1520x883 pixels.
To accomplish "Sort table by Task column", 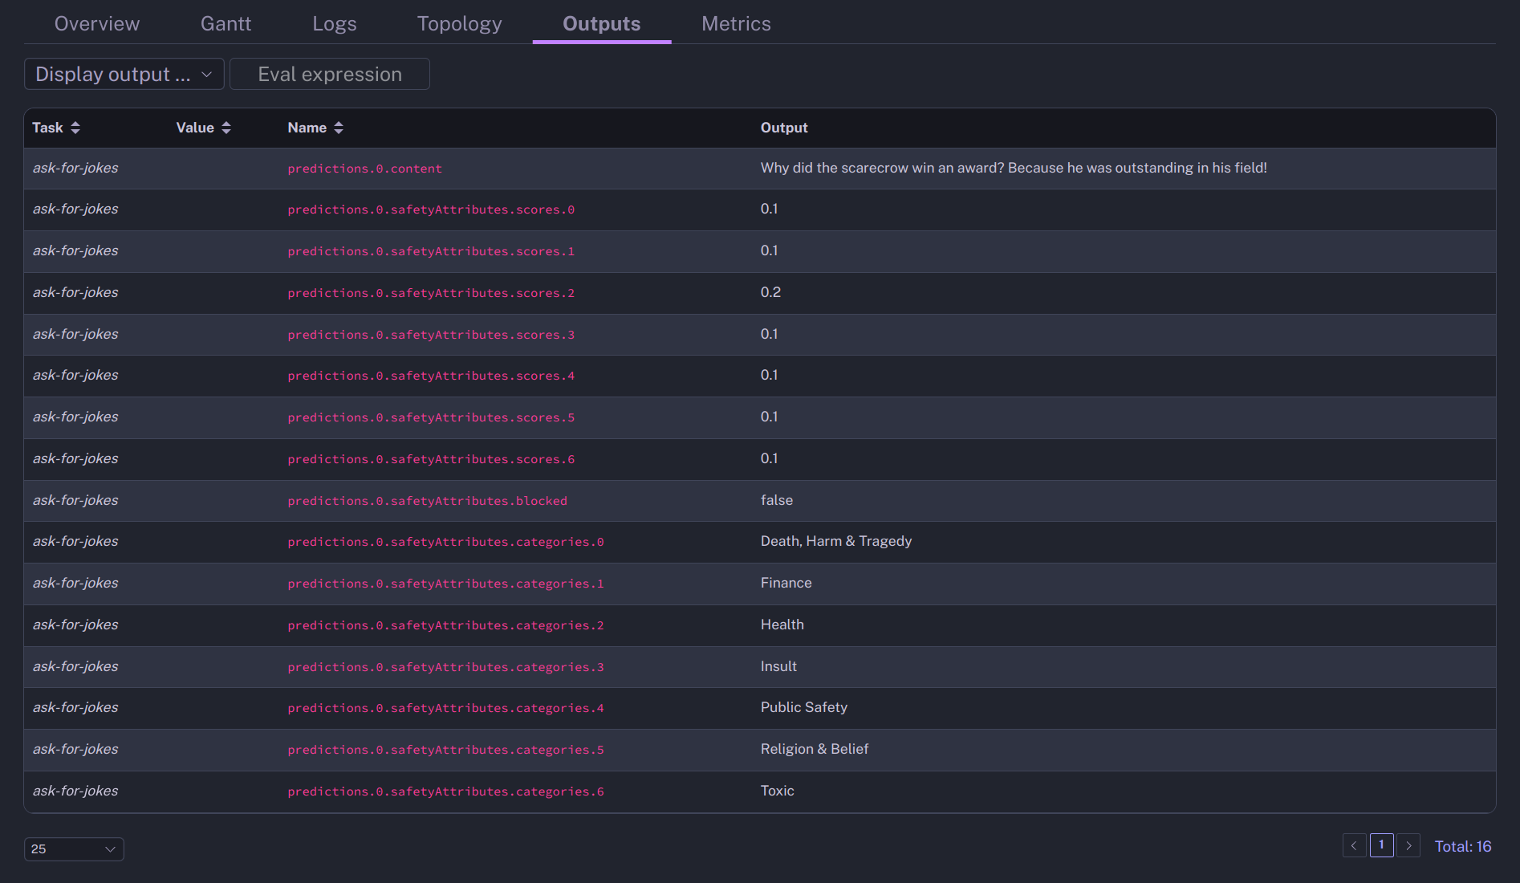I will (x=75, y=128).
